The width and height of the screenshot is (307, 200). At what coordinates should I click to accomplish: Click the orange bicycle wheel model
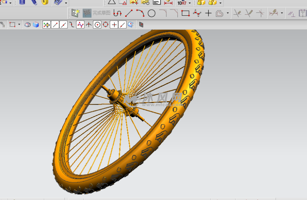(129, 112)
